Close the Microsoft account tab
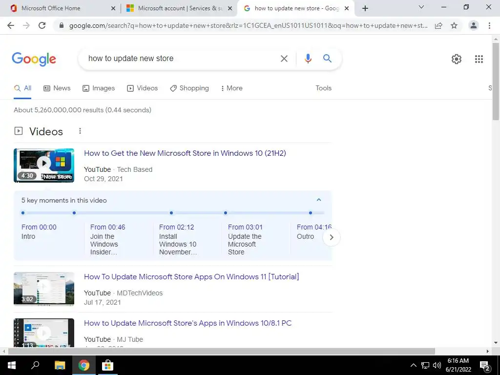The image size is (500, 375). [x=230, y=9]
